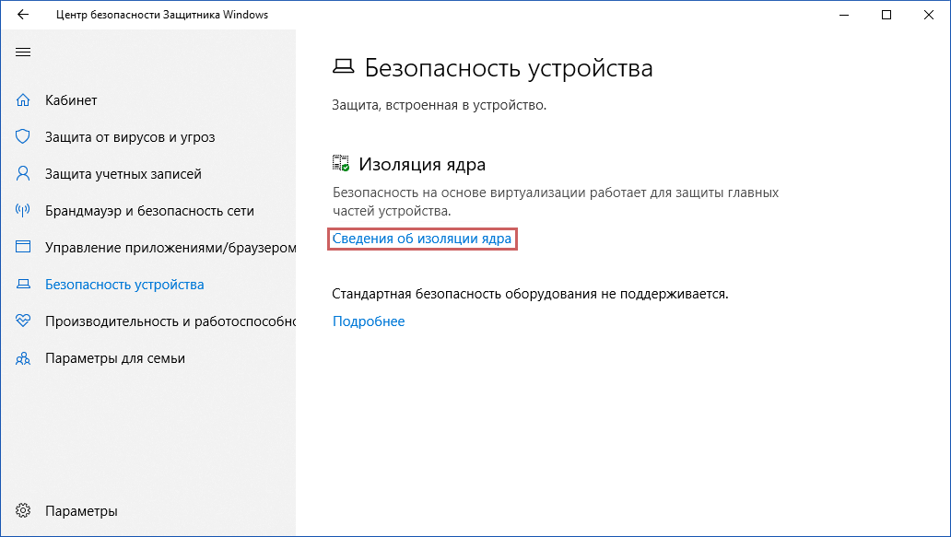Click the Безопасность устройства page title
951x537 pixels.
pos(509,68)
